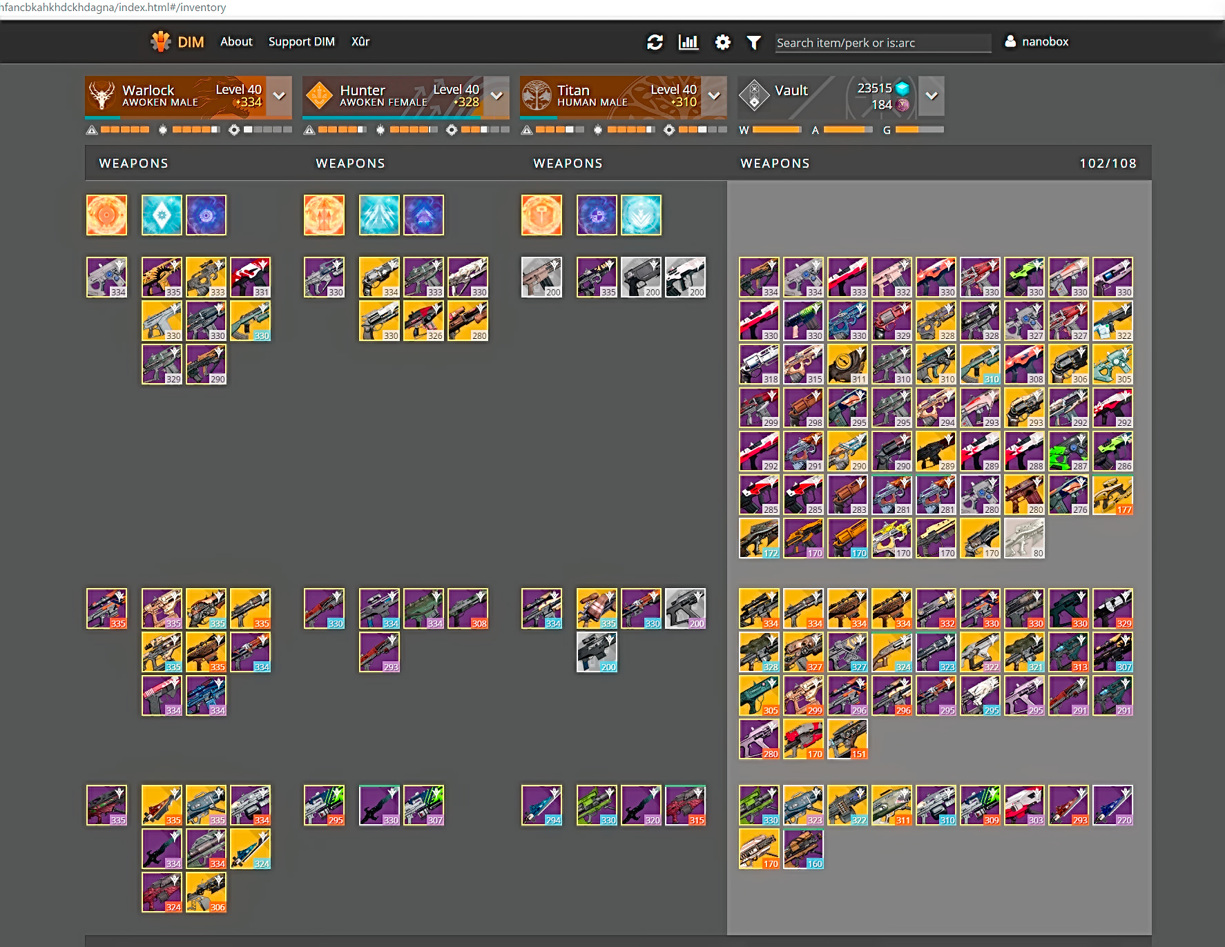Viewport: 1225px width, 947px height.
Task: Click the filter funnel icon
Action: 754,43
